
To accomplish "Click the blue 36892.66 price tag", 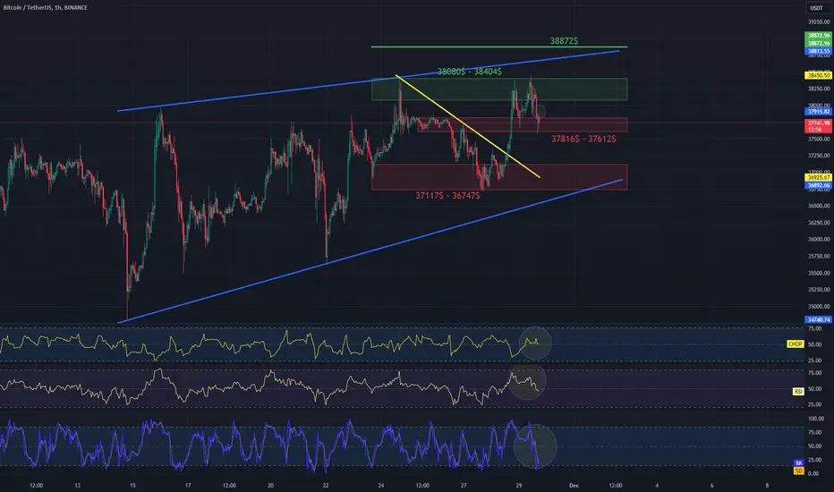I will click(818, 185).
